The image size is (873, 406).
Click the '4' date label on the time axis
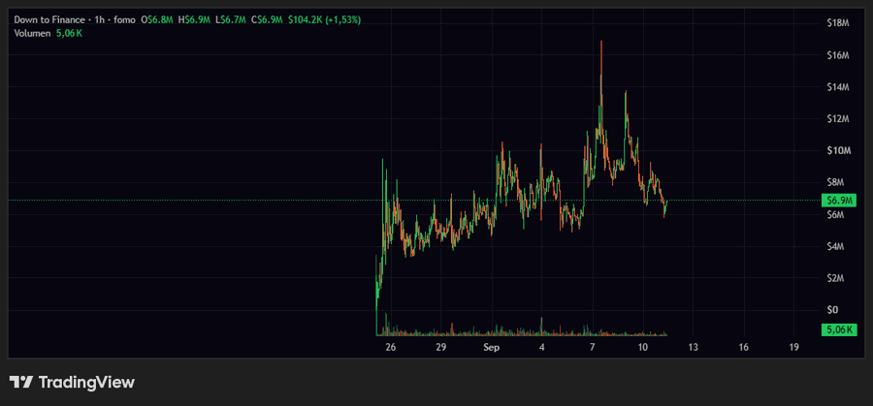coord(541,348)
